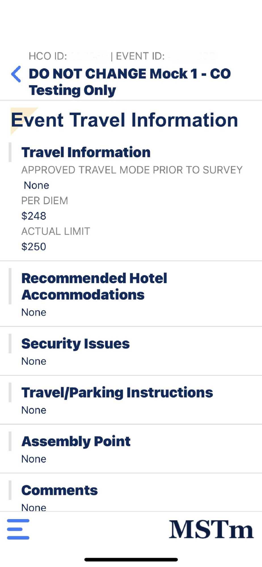Tap the HCO ID label

(x=48, y=56)
